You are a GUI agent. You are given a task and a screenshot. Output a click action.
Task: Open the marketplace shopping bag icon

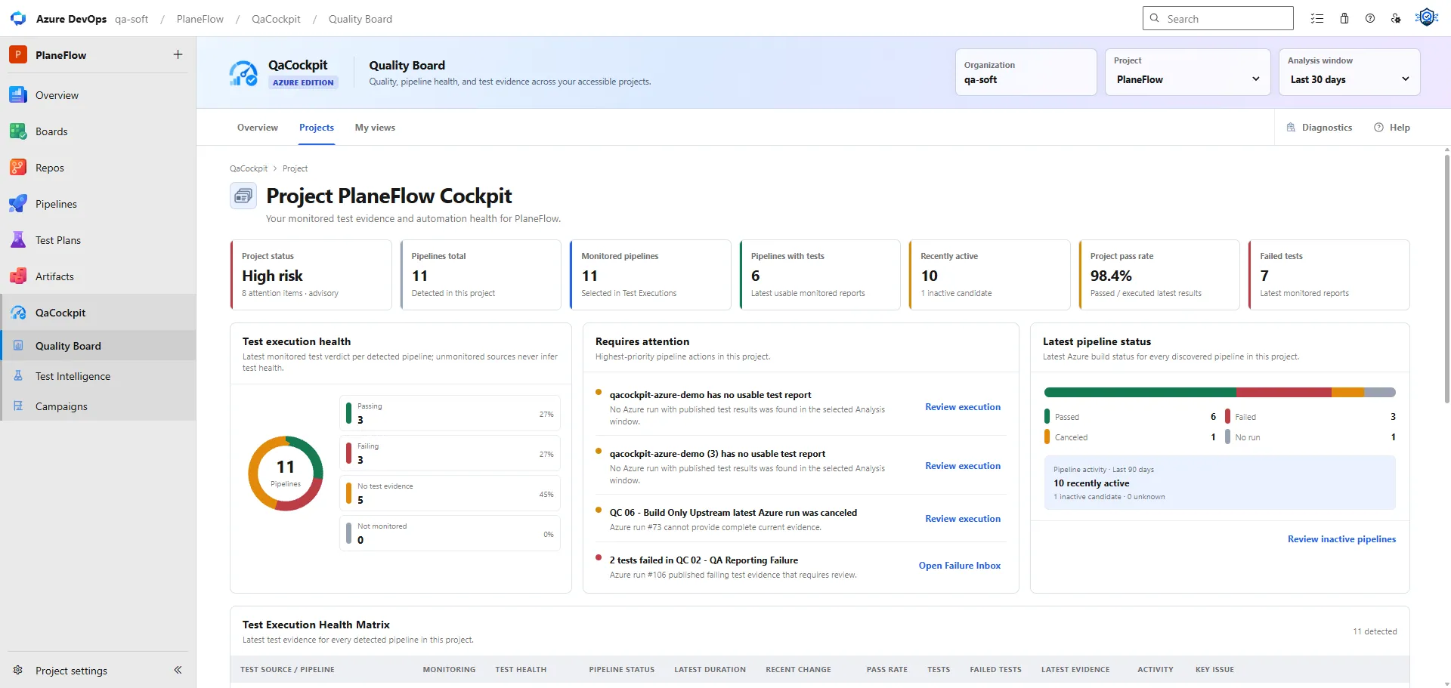(x=1344, y=19)
